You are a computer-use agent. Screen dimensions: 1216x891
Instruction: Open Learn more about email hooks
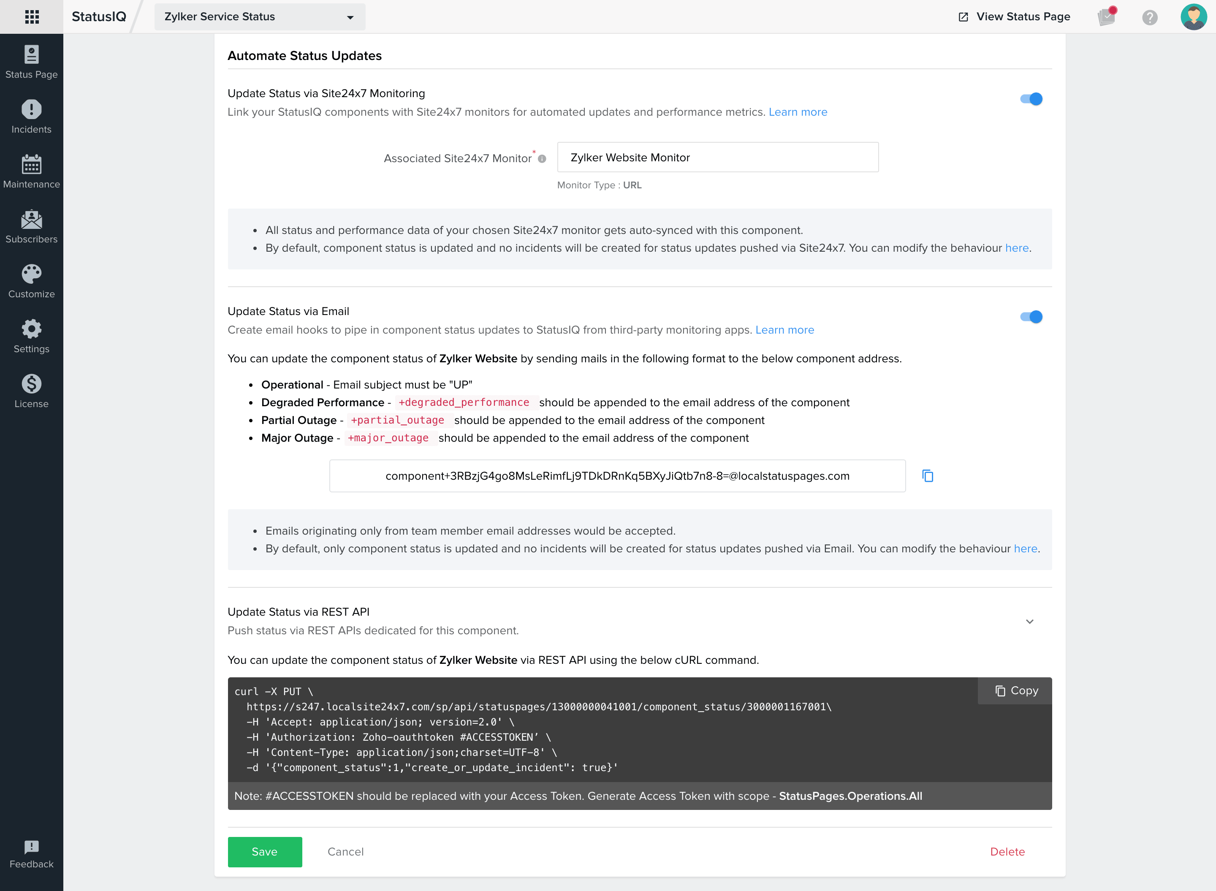[785, 329]
